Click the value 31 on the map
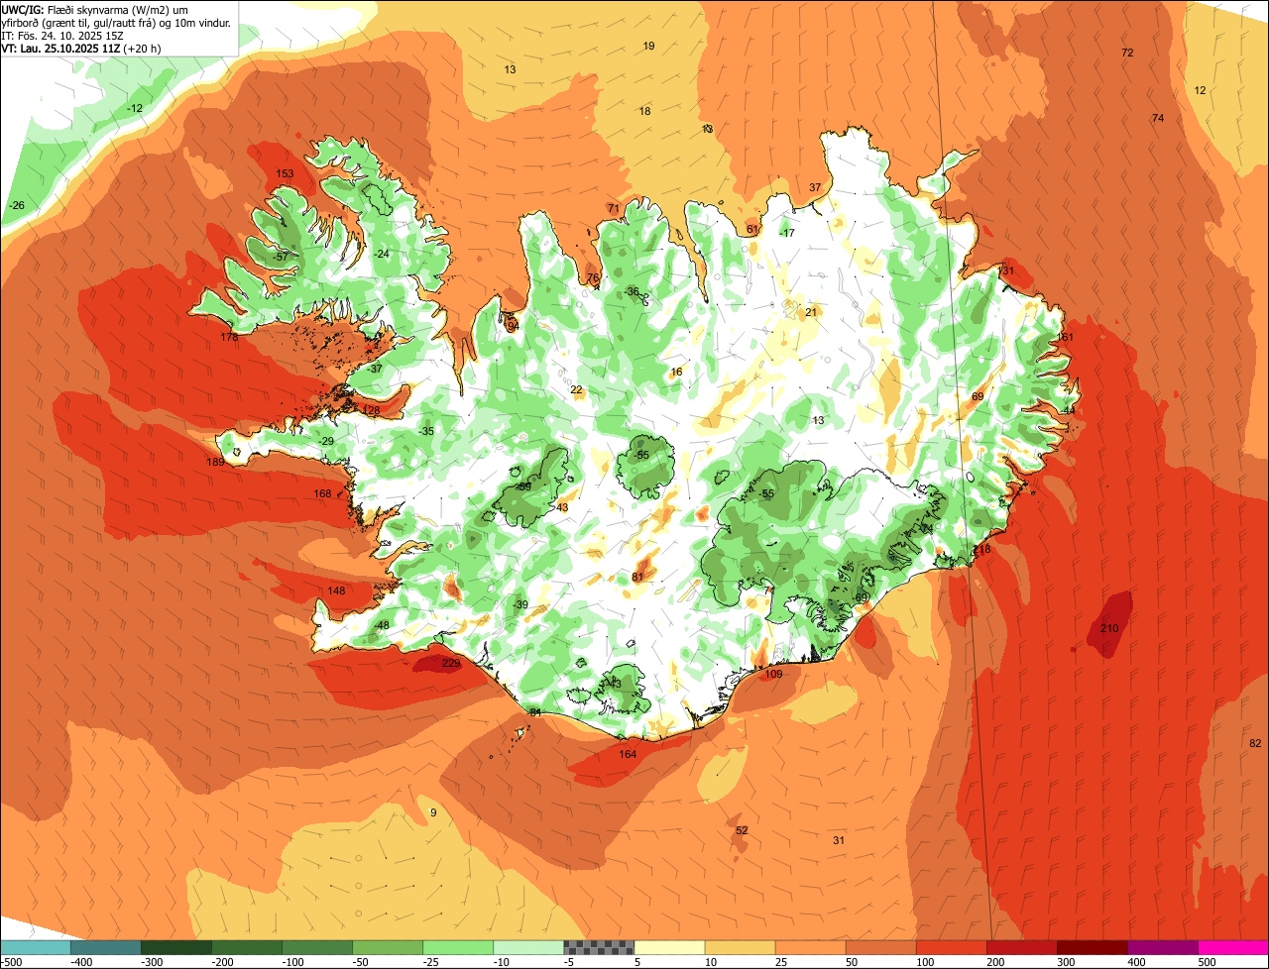1269x969 pixels. (839, 840)
